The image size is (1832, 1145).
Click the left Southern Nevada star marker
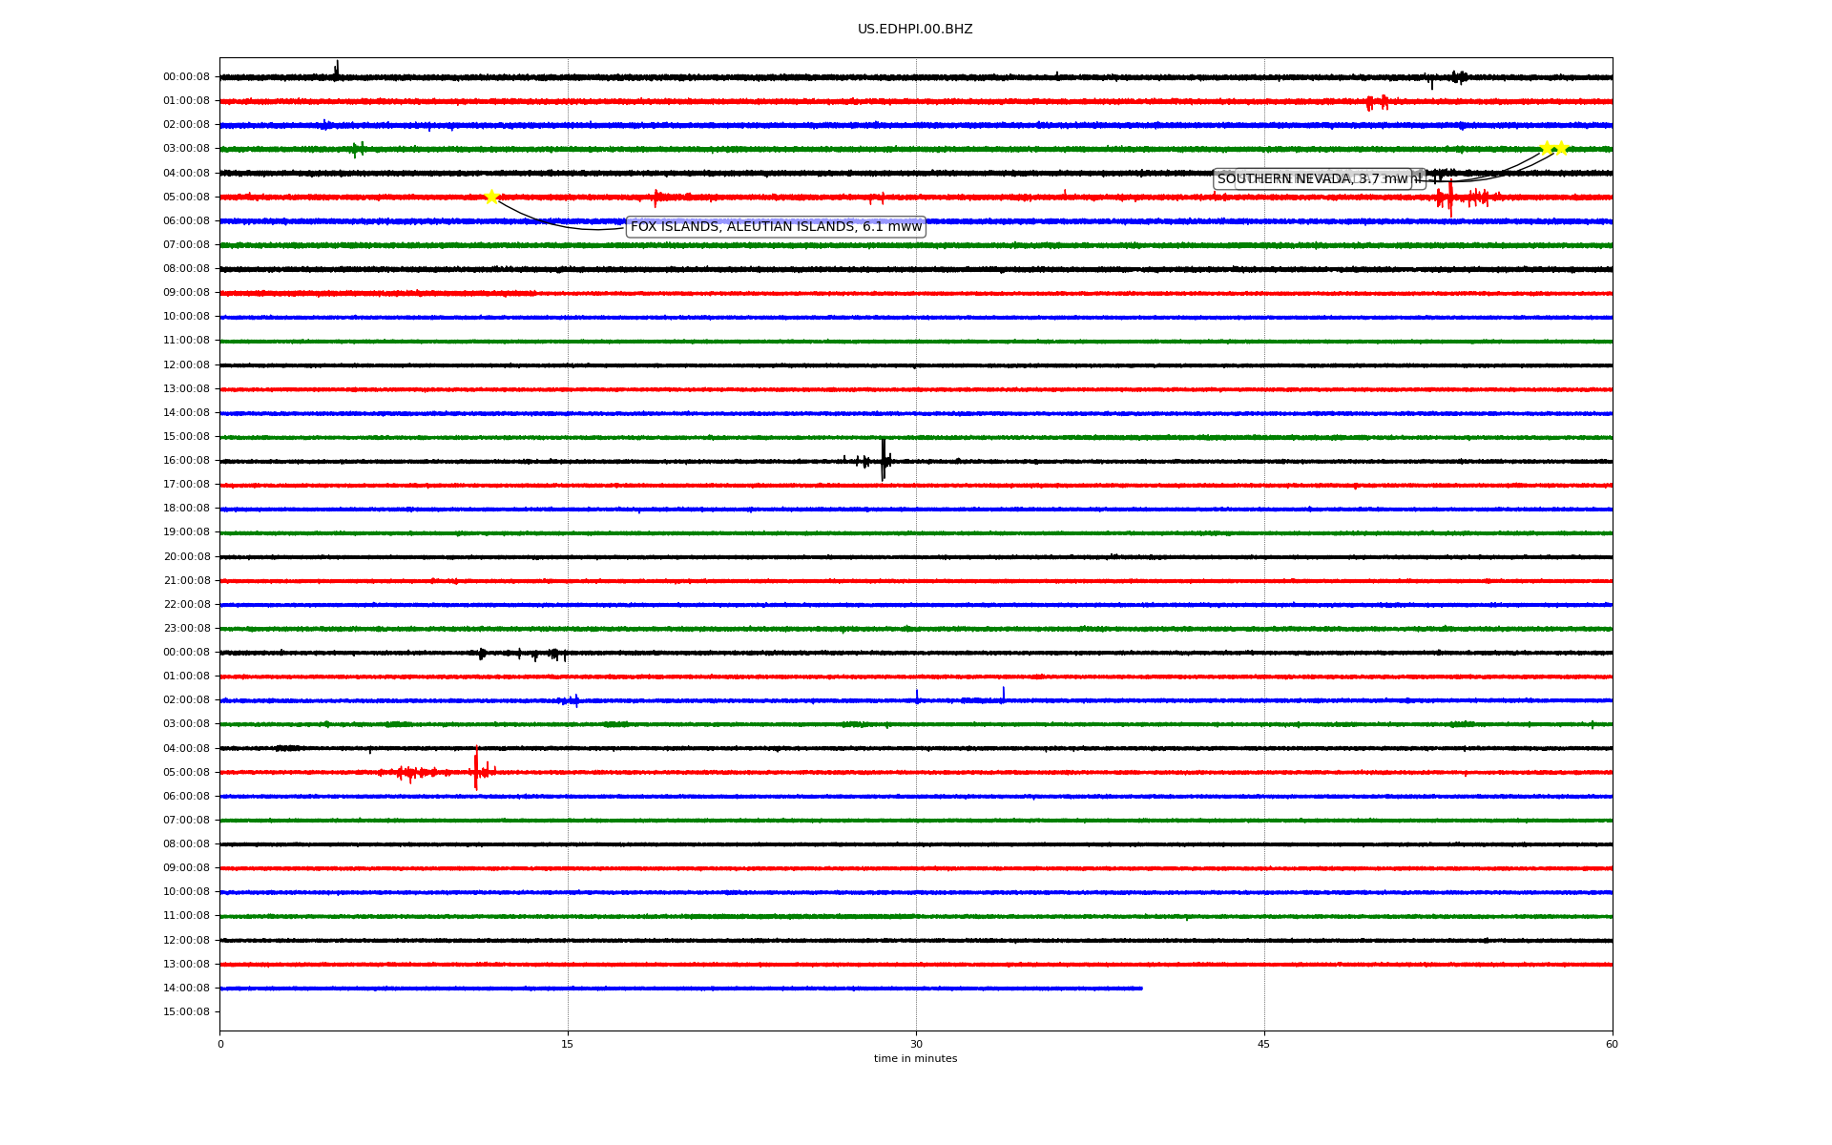[x=1546, y=148]
